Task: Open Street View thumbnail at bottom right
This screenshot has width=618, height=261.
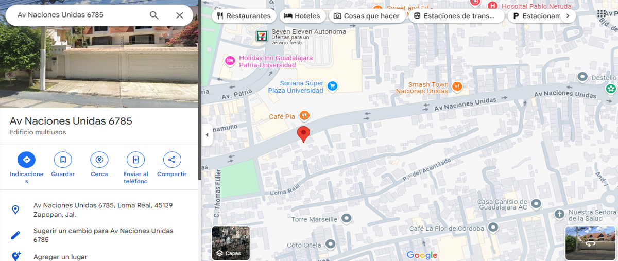Action: point(591,243)
